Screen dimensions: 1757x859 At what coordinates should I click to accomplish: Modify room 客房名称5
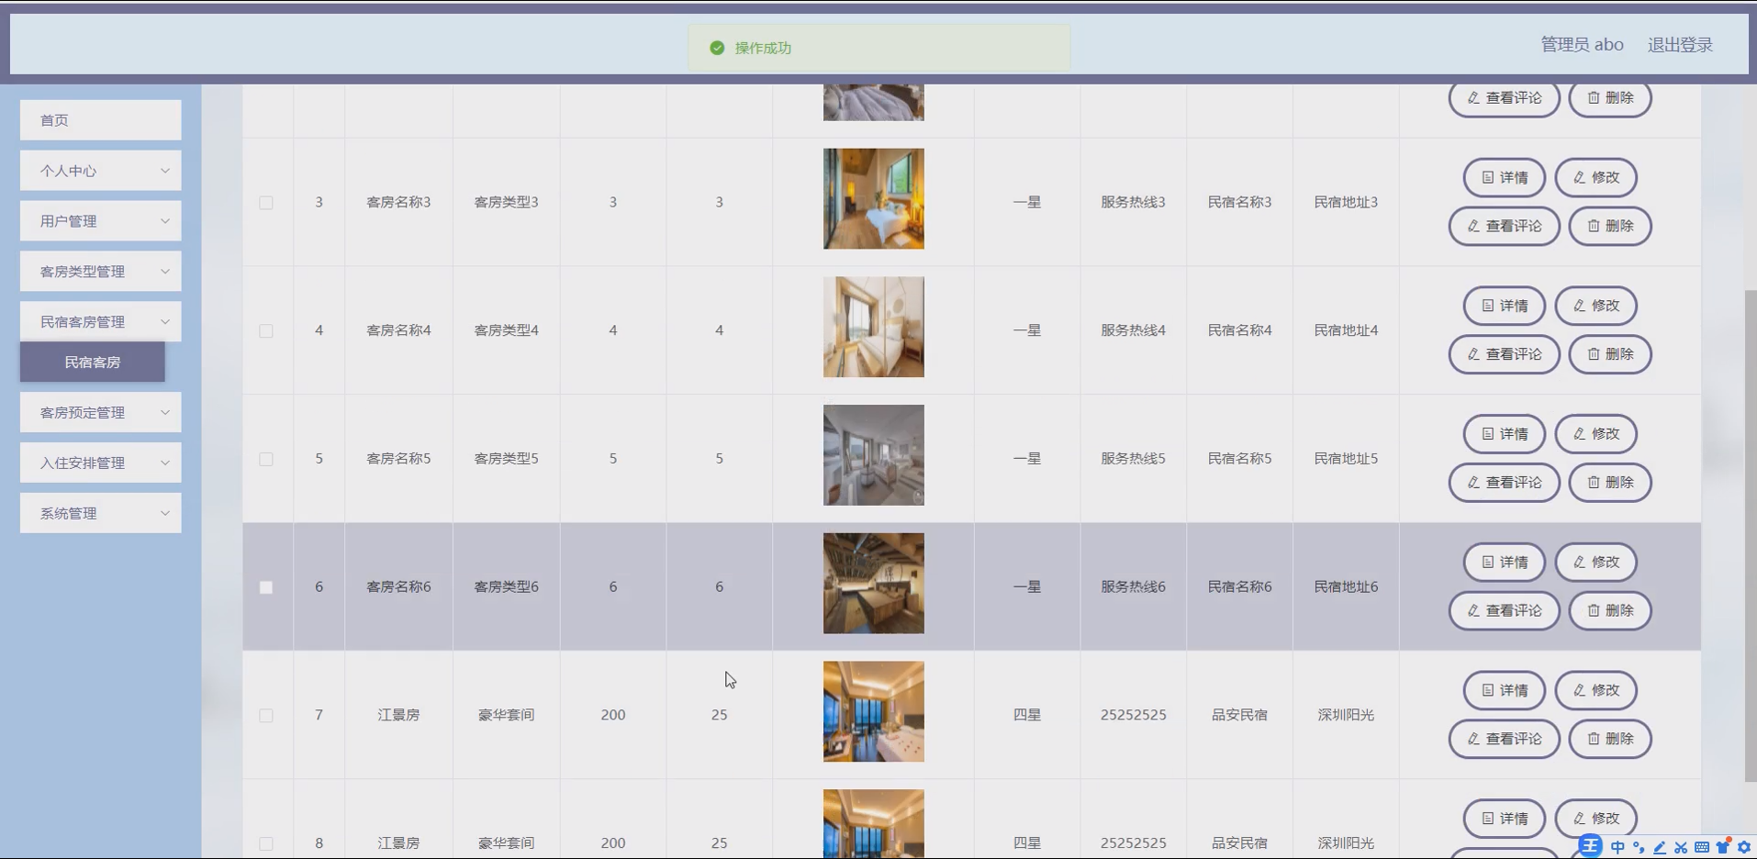(1595, 434)
